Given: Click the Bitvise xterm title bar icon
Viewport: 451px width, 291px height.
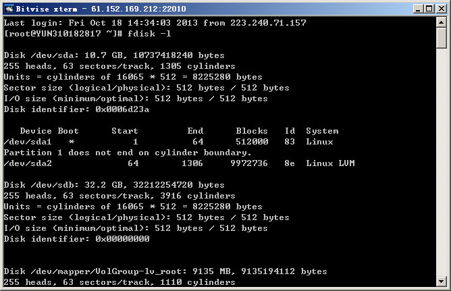Looking at the screenshot, I should 8,7.
